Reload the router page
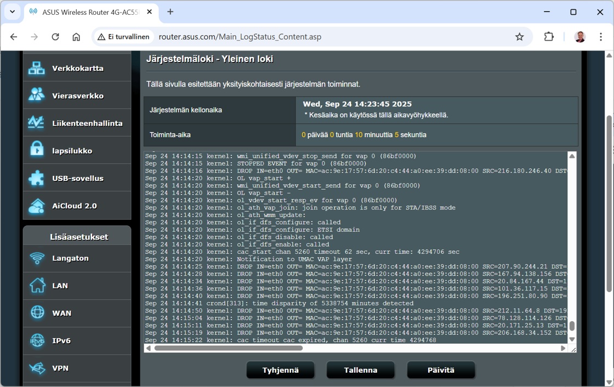The height and width of the screenshot is (387, 614). coord(55,37)
